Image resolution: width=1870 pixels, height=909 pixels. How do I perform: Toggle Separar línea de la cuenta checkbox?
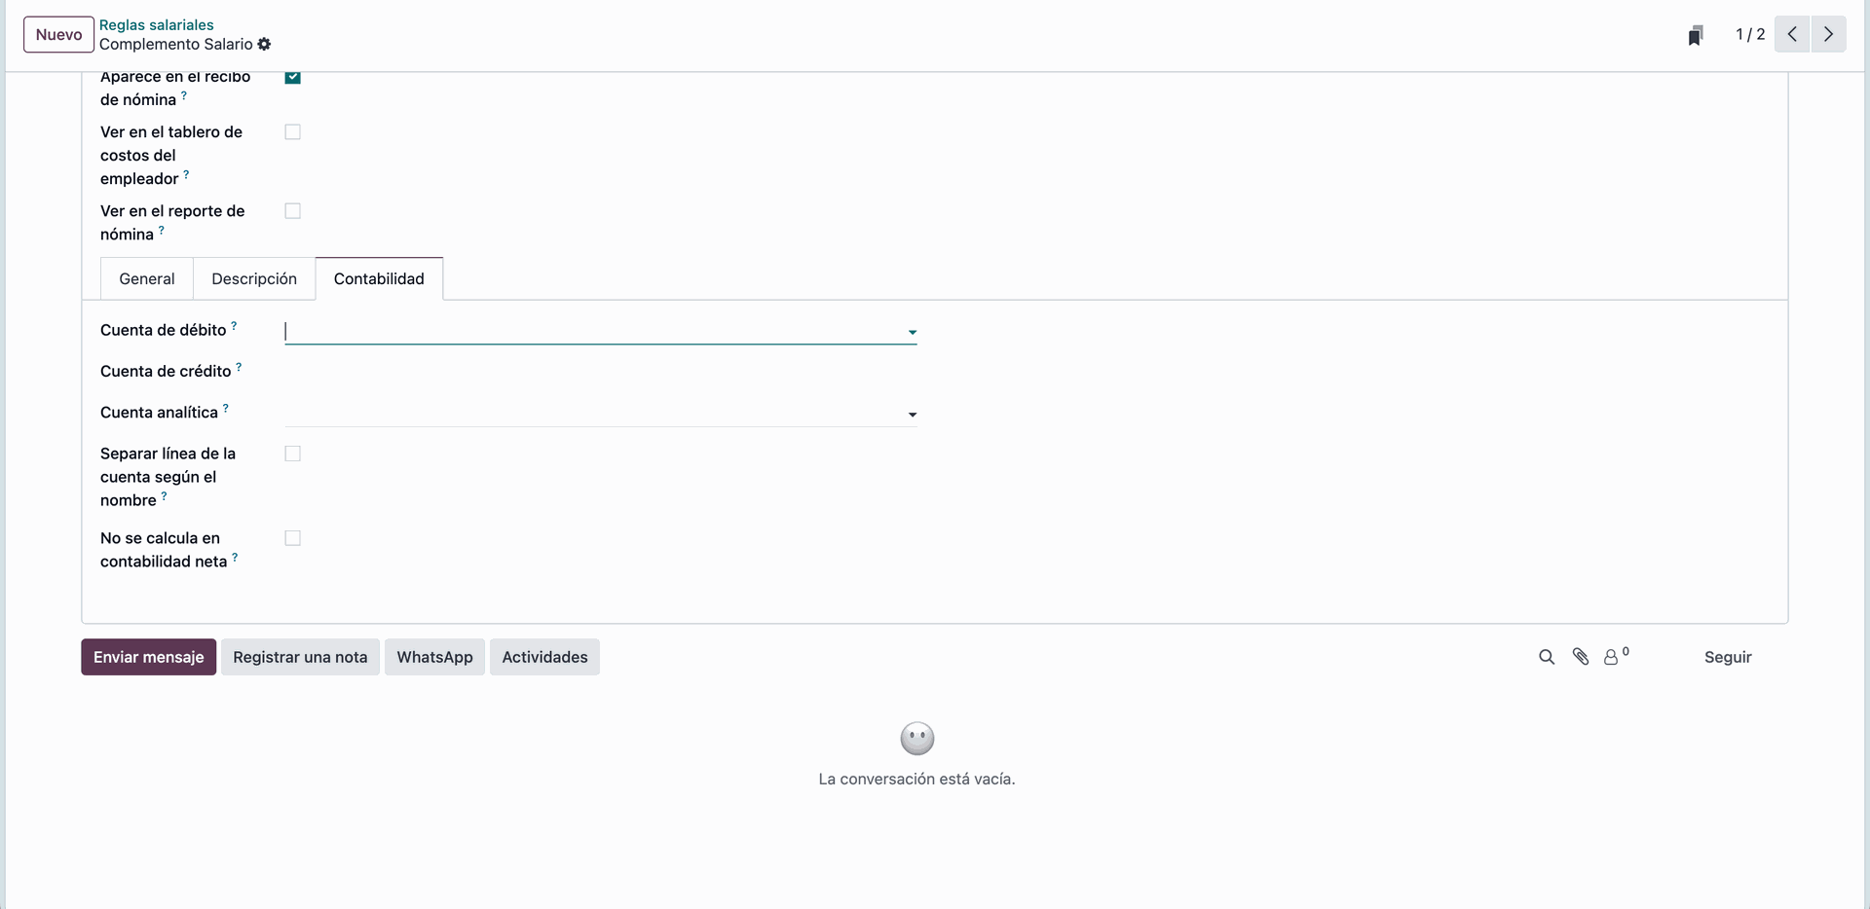[292, 454]
